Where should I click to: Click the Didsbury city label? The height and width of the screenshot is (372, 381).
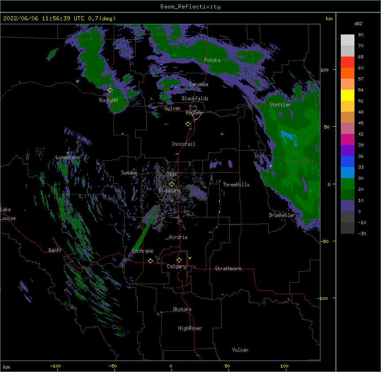tap(170, 190)
